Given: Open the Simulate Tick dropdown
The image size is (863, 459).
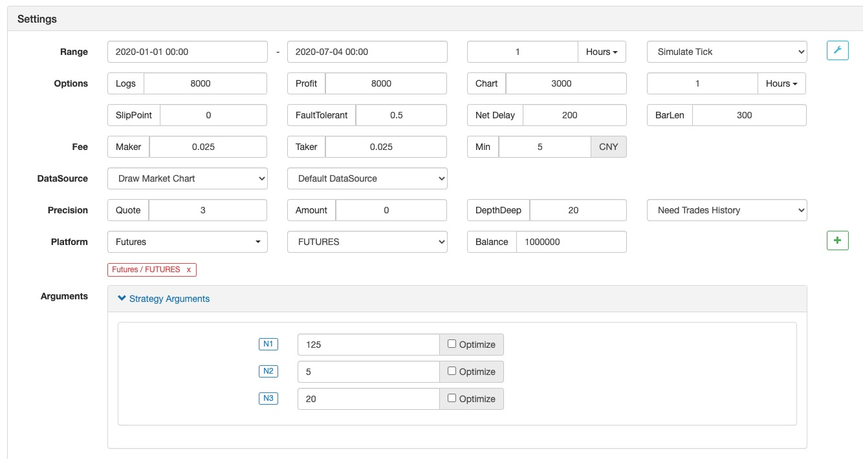Looking at the screenshot, I should pyautogui.click(x=726, y=52).
